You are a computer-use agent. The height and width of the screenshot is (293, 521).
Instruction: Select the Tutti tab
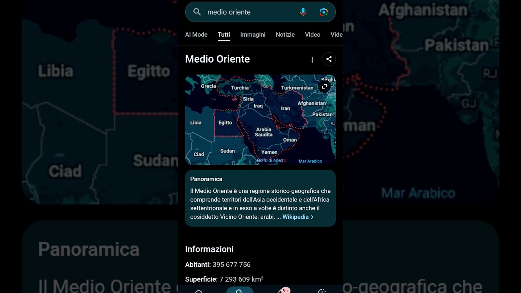[x=224, y=35]
